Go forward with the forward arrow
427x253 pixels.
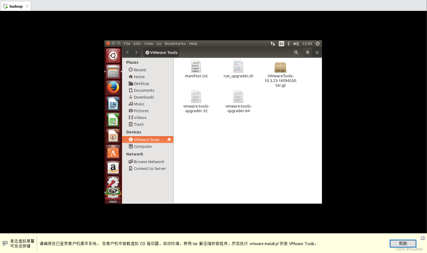tap(137, 52)
